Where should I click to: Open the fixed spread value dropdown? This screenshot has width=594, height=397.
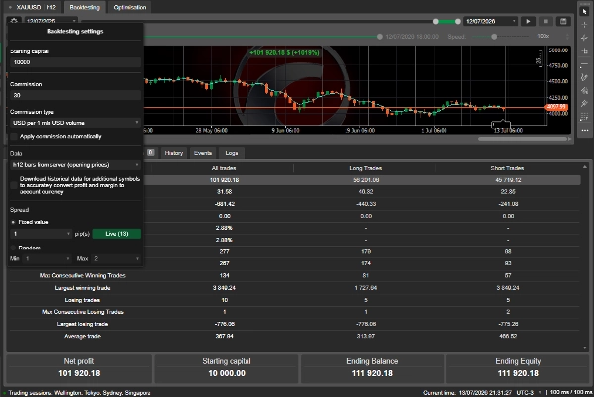[x=41, y=234]
